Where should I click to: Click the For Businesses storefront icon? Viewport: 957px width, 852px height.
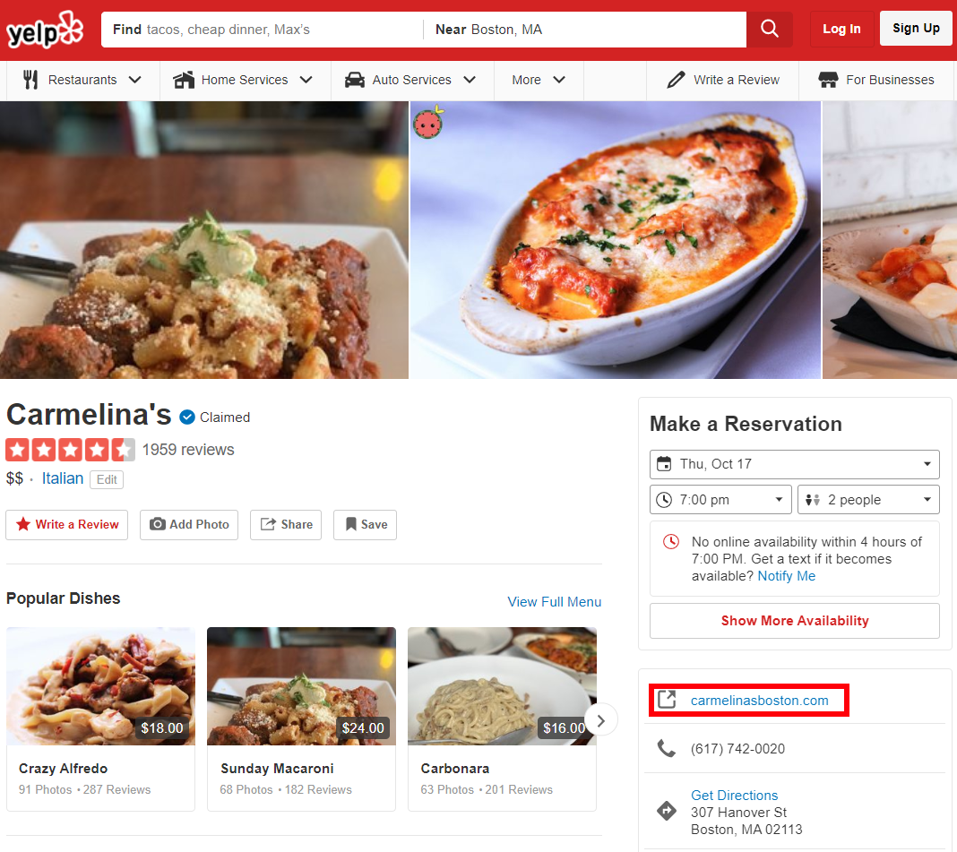click(x=828, y=80)
